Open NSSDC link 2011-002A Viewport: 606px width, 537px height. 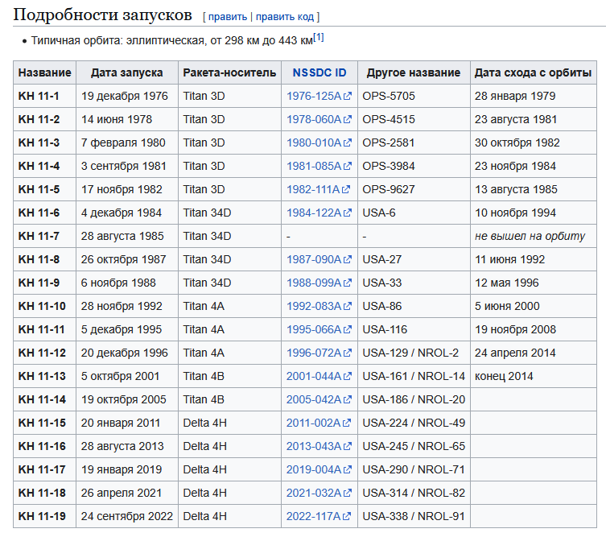(319, 423)
